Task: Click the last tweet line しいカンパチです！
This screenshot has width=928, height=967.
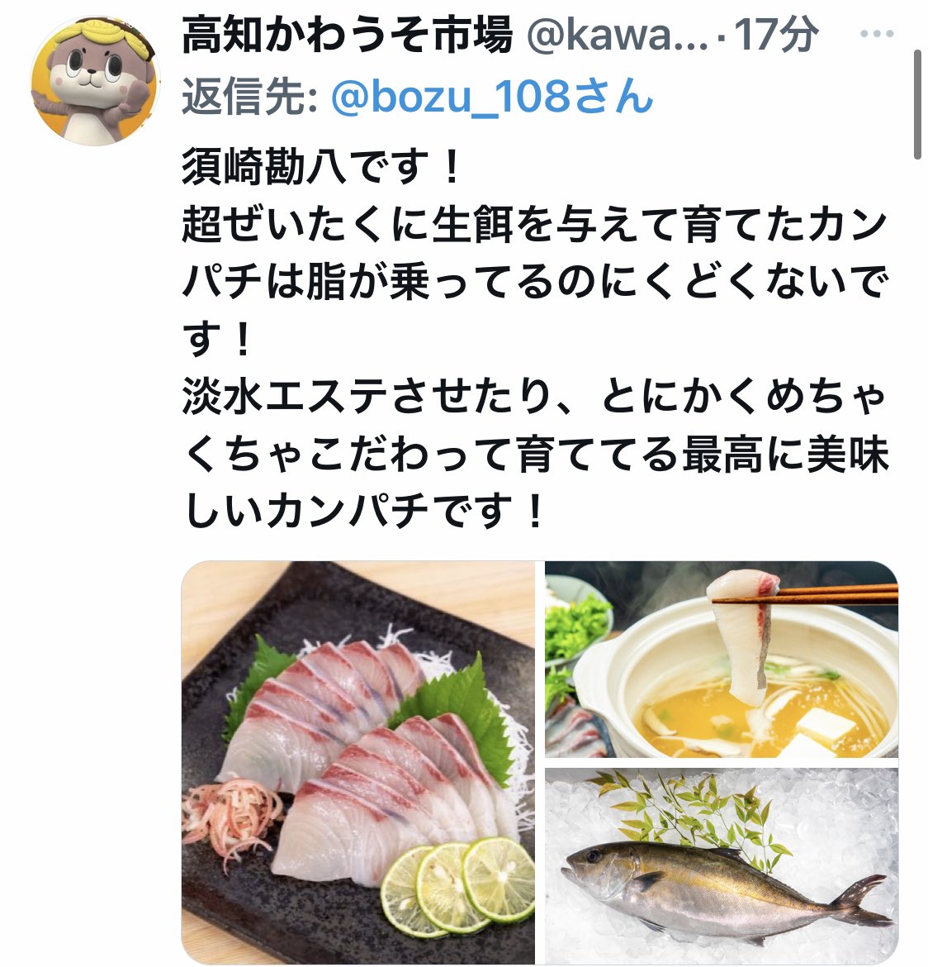Action: coord(363,512)
